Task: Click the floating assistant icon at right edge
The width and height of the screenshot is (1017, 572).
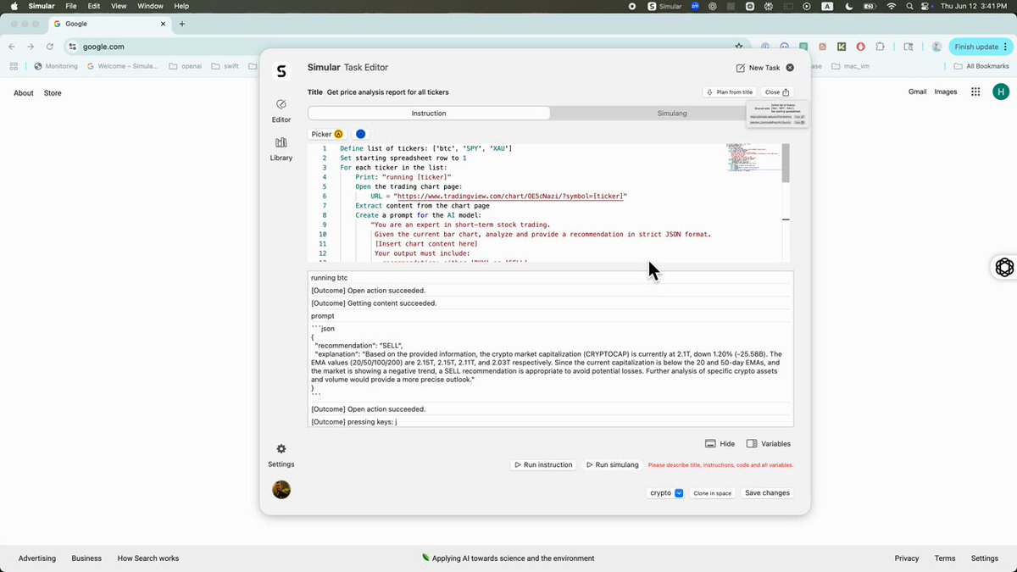Action: click(1004, 268)
